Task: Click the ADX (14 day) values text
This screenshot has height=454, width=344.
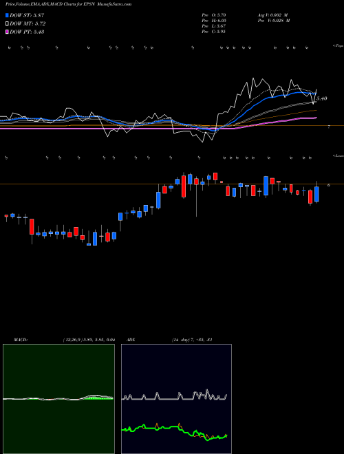Action: point(192,340)
